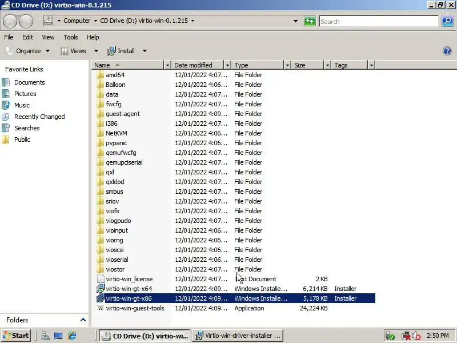
Task: Click the Forward navigation arrow
Action: 26,21
